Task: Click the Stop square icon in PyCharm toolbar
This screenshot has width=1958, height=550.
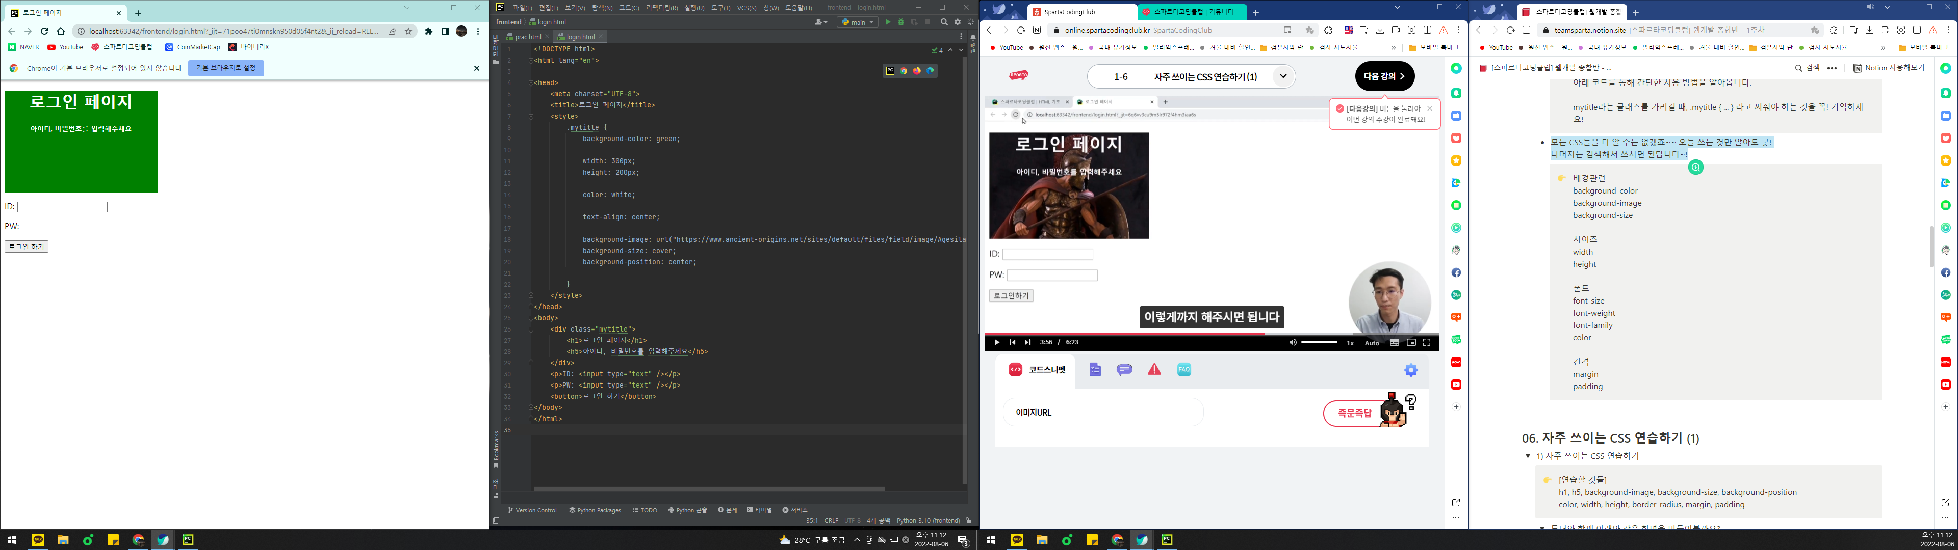Action: [x=928, y=22]
